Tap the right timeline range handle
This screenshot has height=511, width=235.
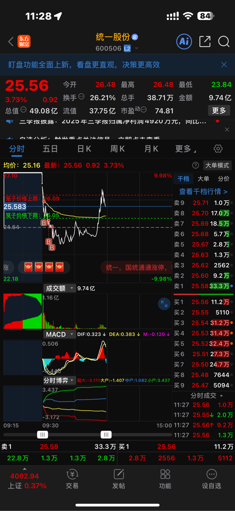coord(106,435)
